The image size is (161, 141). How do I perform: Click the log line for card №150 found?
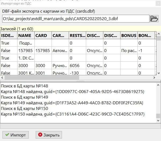tap(72, 114)
